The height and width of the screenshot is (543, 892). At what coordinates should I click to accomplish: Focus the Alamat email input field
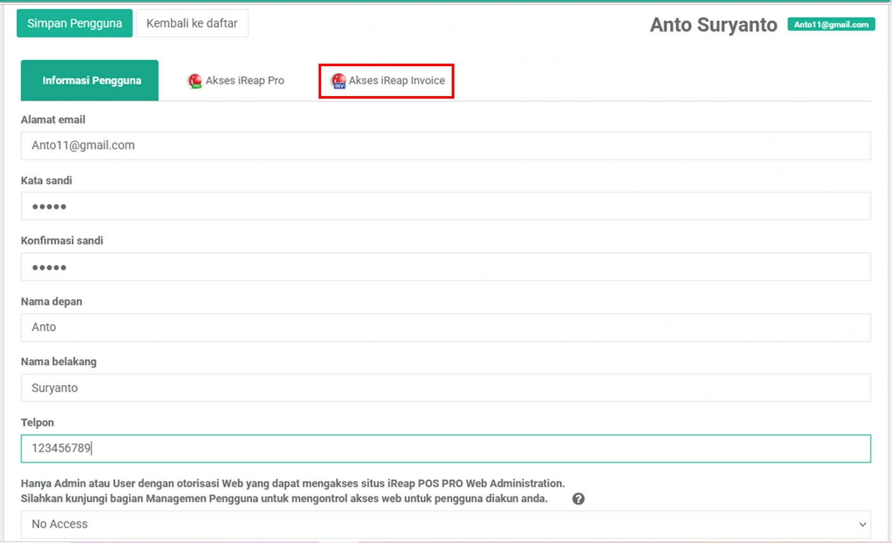446,146
